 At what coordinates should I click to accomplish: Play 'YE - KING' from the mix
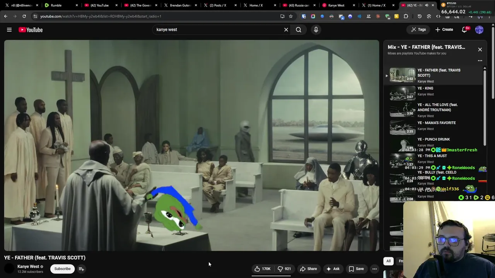433,92
